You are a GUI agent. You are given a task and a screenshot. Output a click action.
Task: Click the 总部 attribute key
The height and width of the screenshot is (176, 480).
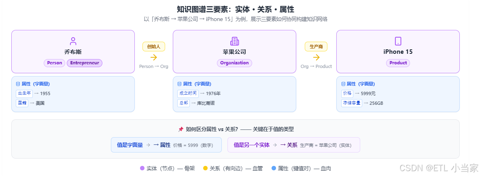[183, 103]
